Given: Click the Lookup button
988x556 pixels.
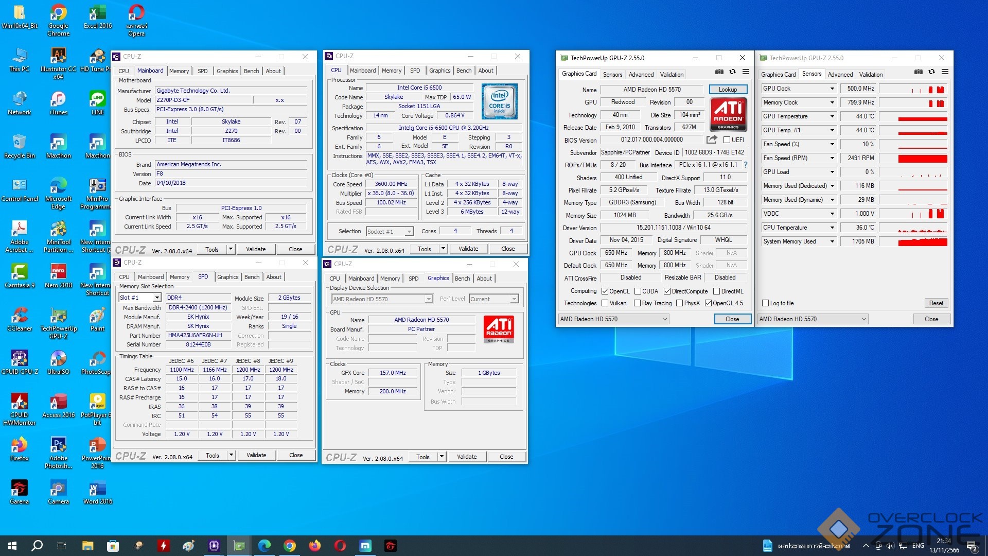Looking at the screenshot, I should point(728,90).
